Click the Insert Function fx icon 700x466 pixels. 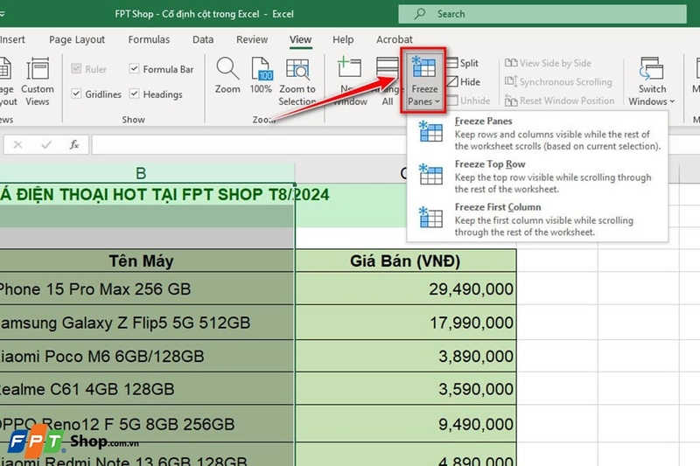pos(74,144)
